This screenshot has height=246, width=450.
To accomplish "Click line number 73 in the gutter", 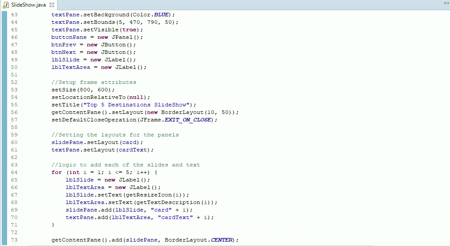I will click(14, 240).
